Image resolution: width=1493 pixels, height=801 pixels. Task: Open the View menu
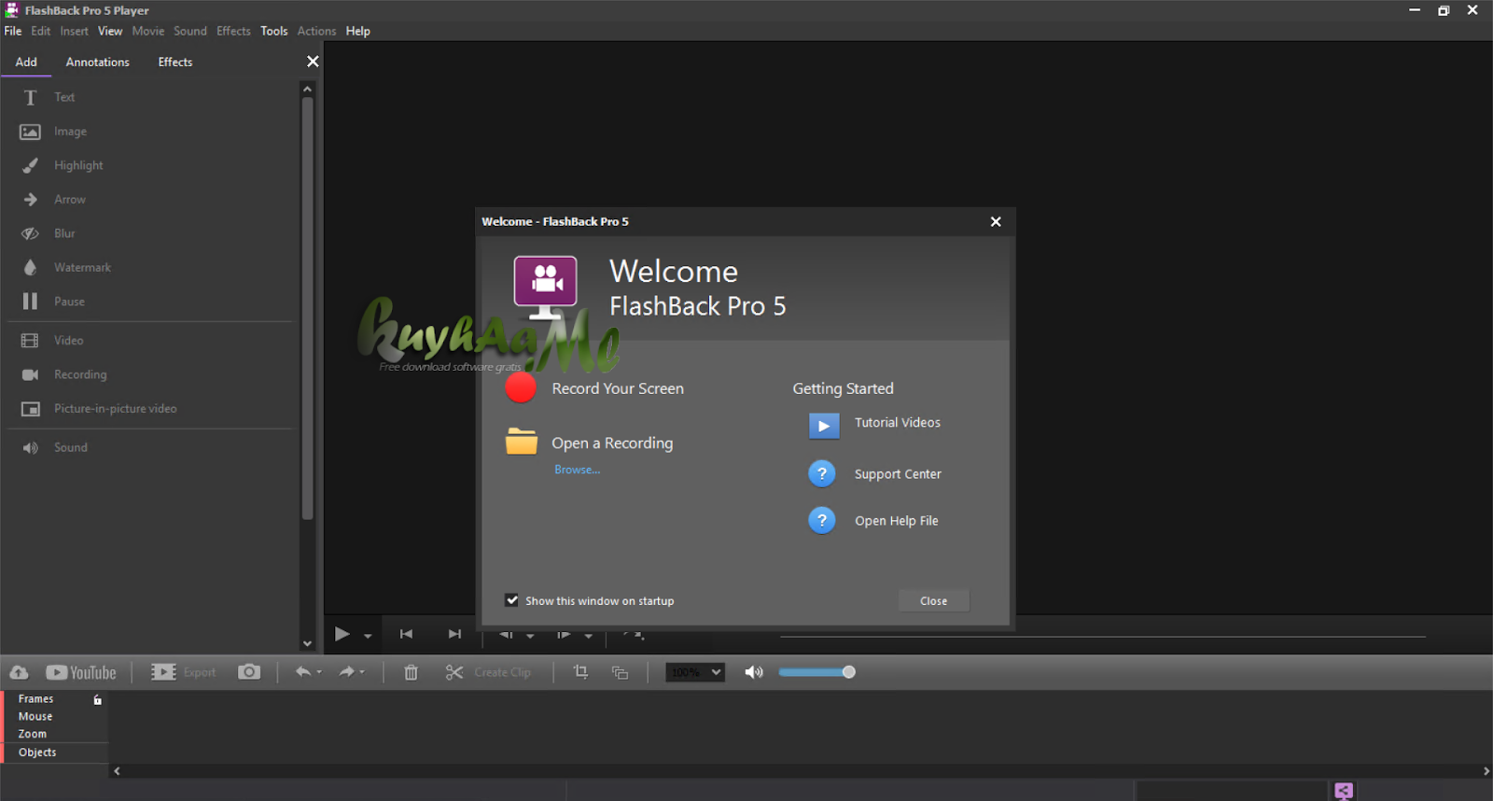(x=110, y=31)
